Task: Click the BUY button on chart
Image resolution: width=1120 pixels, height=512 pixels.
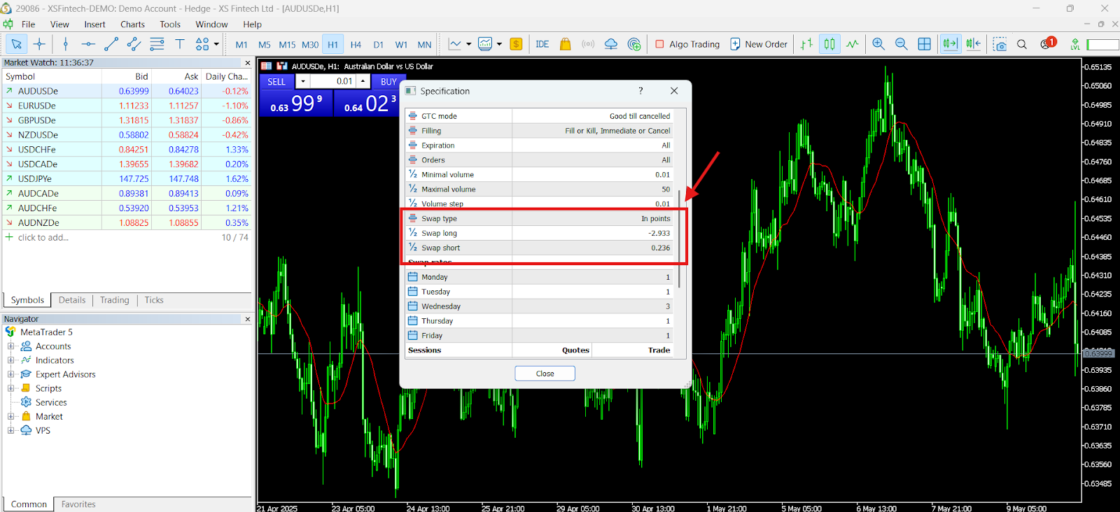Action: (388, 82)
